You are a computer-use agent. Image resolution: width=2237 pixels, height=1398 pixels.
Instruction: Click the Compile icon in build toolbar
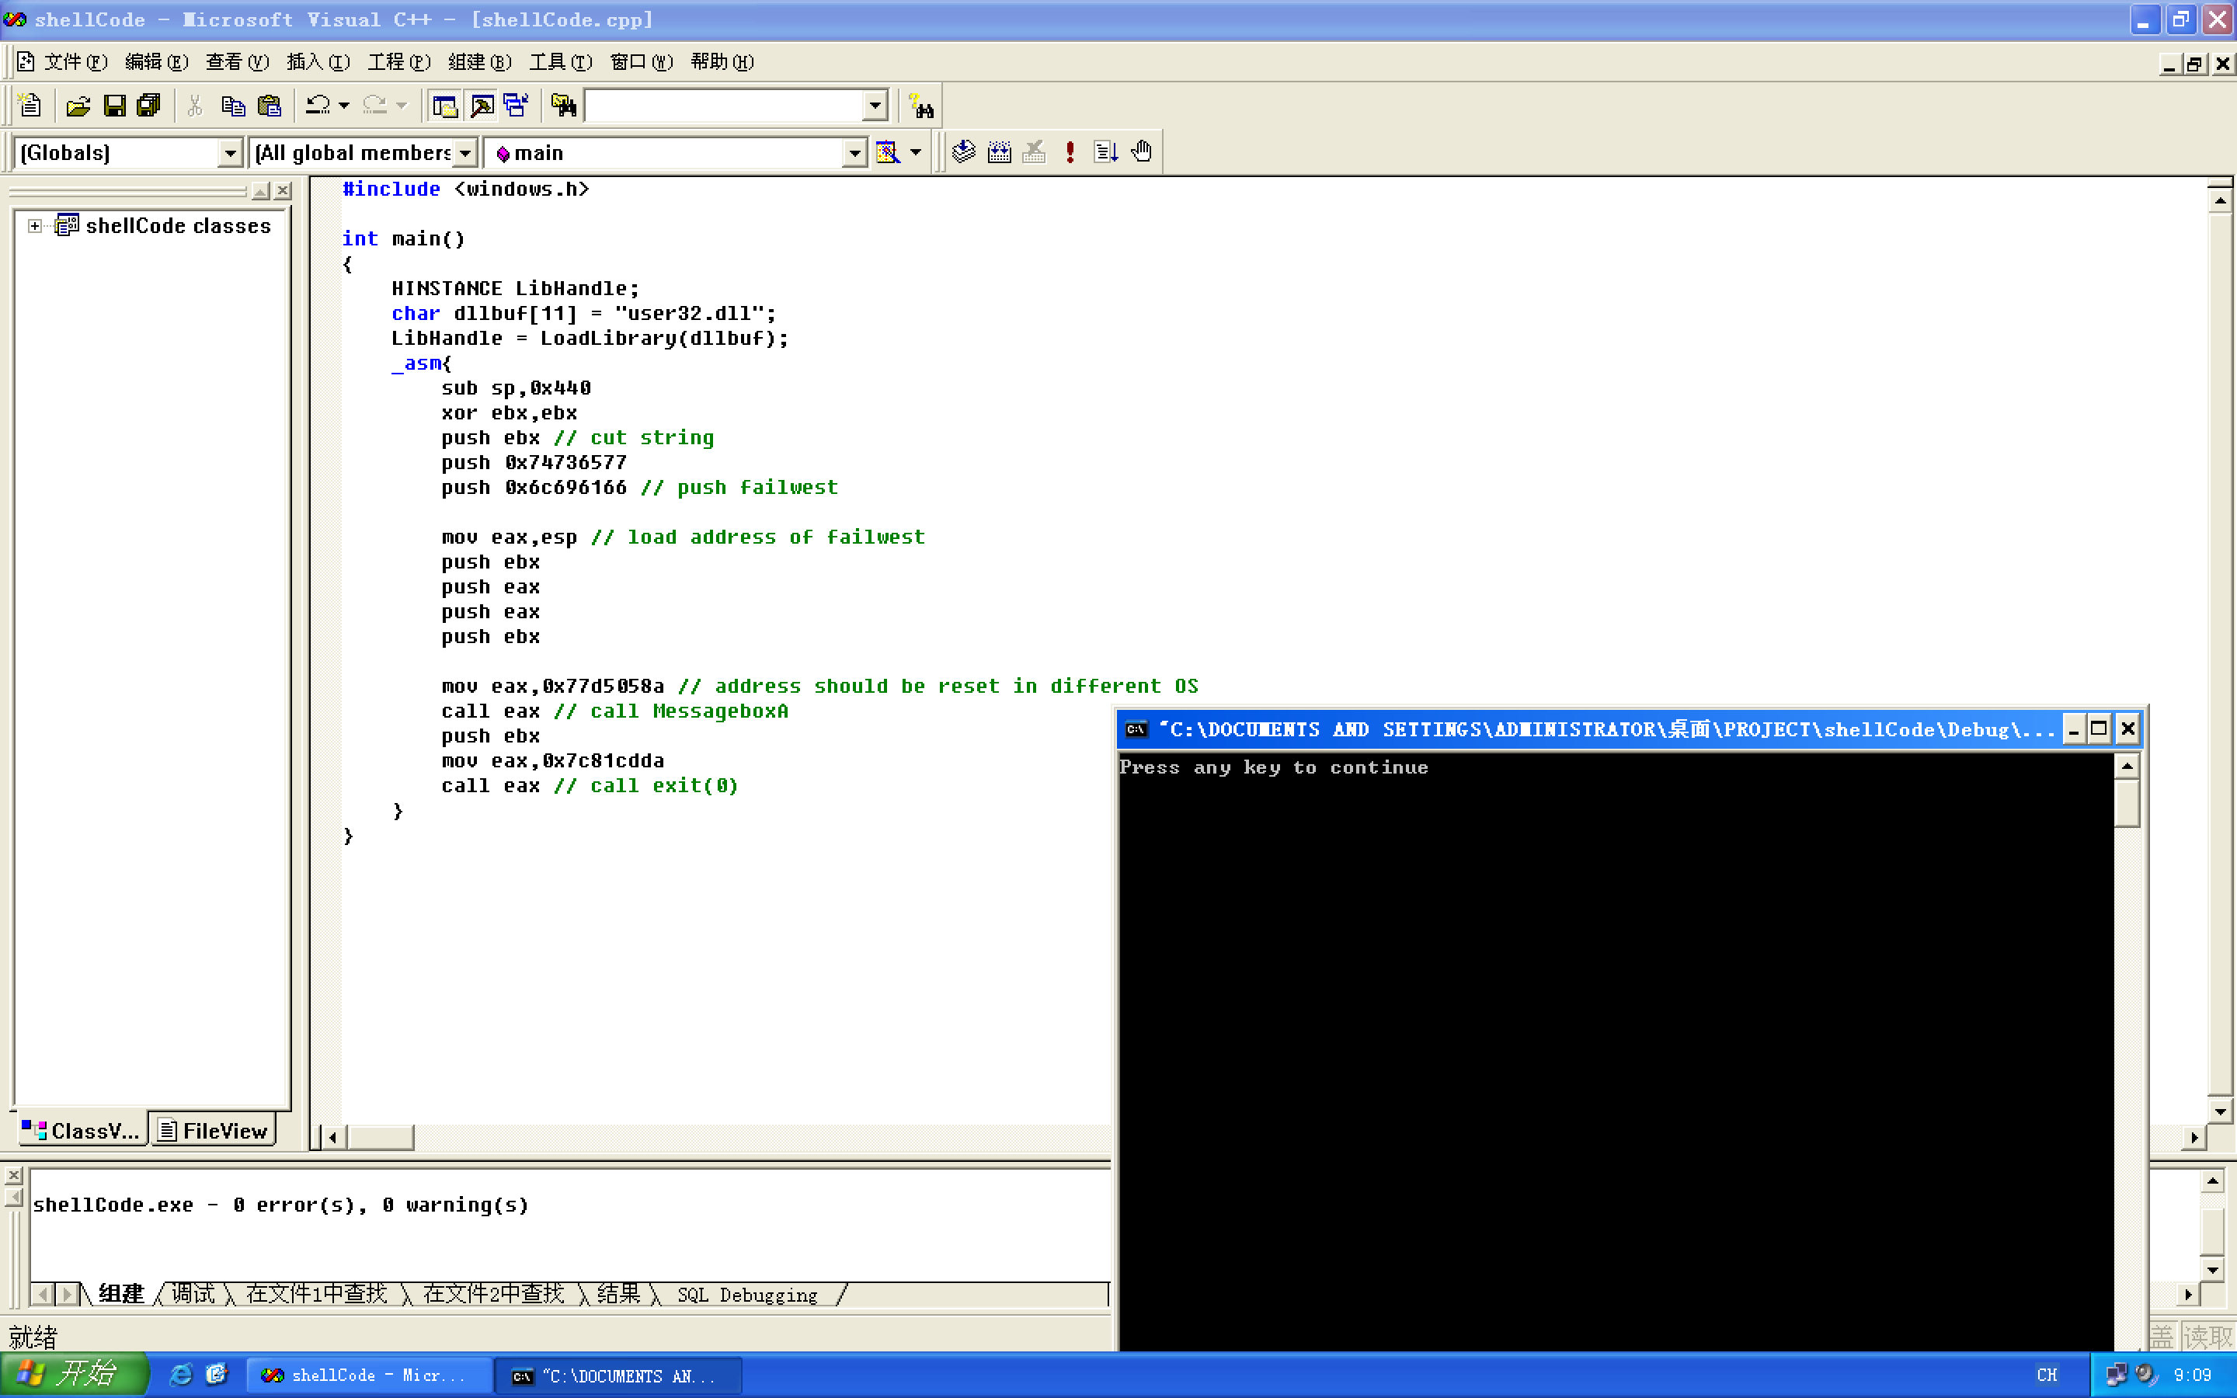point(963,152)
